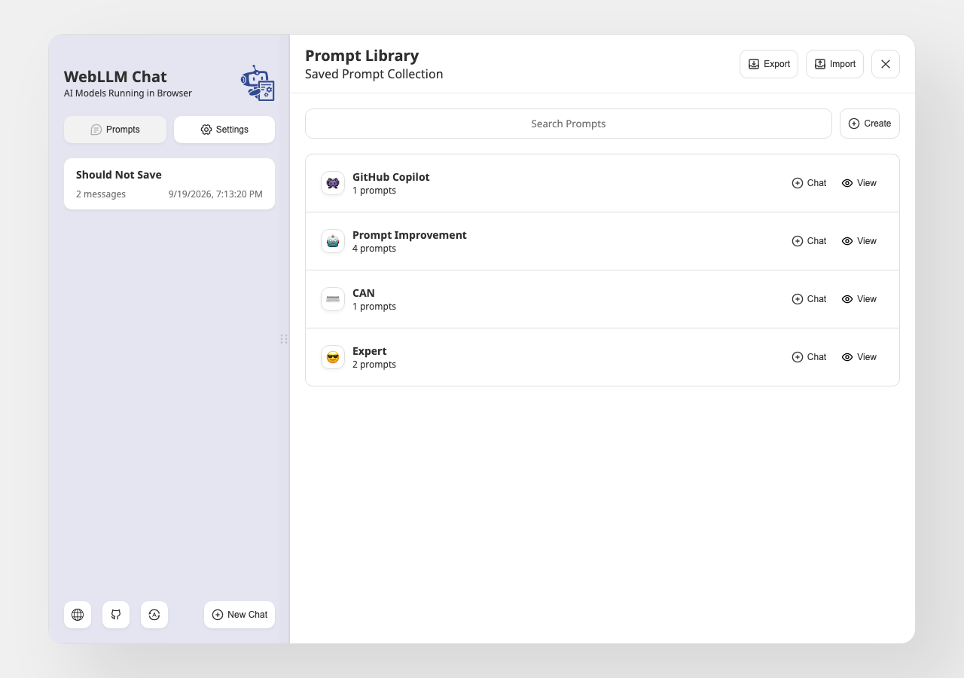Image resolution: width=964 pixels, height=678 pixels.
Task: View the Expert prompt details
Action: pos(859,357)
